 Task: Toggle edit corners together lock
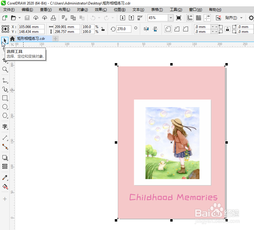coord(227,29)
